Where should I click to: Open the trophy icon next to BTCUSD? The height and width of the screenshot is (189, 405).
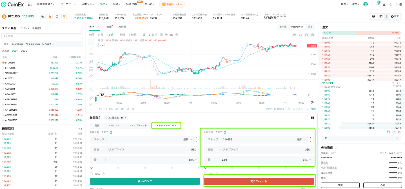click(64, 17)
